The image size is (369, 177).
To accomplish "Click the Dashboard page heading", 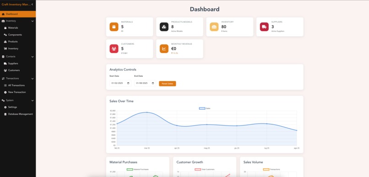I will [x=205, y=9].
